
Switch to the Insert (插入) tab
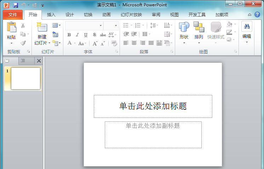tap(51, 15)
